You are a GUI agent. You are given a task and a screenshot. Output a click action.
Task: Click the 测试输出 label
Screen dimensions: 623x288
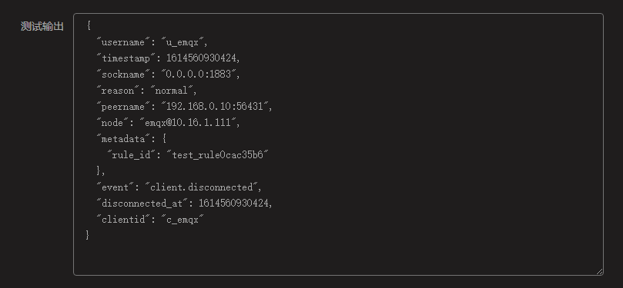click(x=42, y=27)
